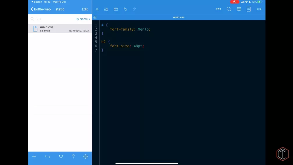Open help with the question mark
293x165 pixels.
[73, 157]
